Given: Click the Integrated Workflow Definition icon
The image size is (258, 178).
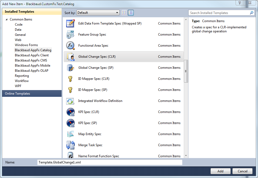Looking at the screenshot, I should point(71,101).
